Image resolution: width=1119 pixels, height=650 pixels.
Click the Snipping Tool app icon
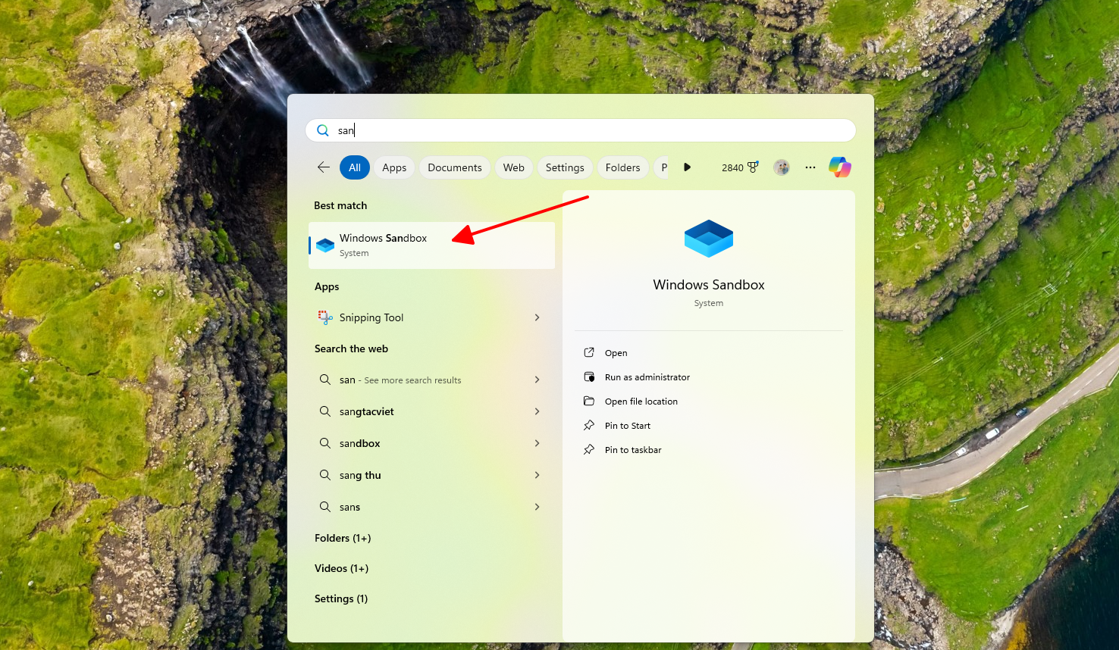(325, 318)
